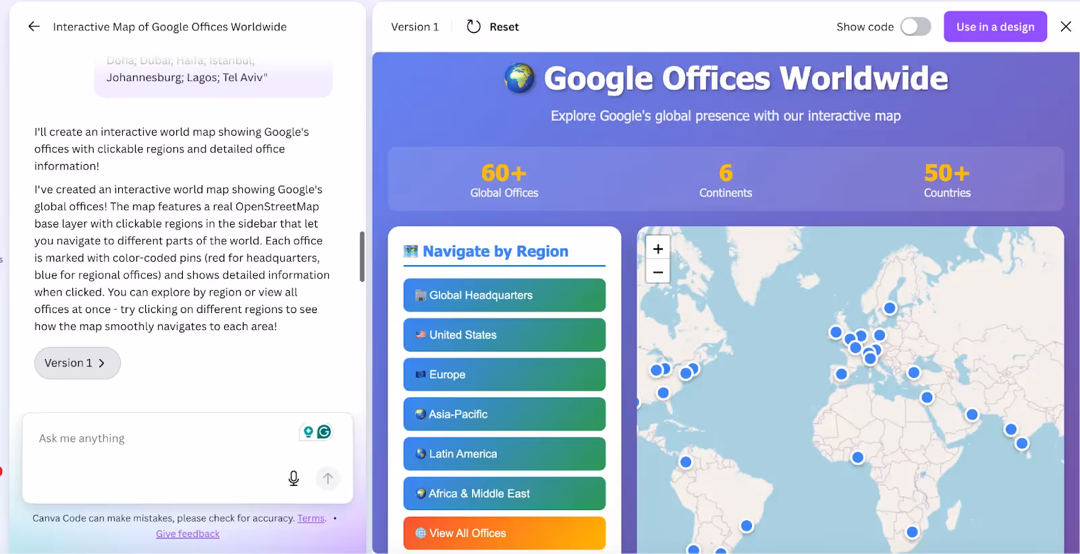Viewport: 1080px width, 554px height.
Task: Click the chat panel scrollbar
Action: click(362, 256)
